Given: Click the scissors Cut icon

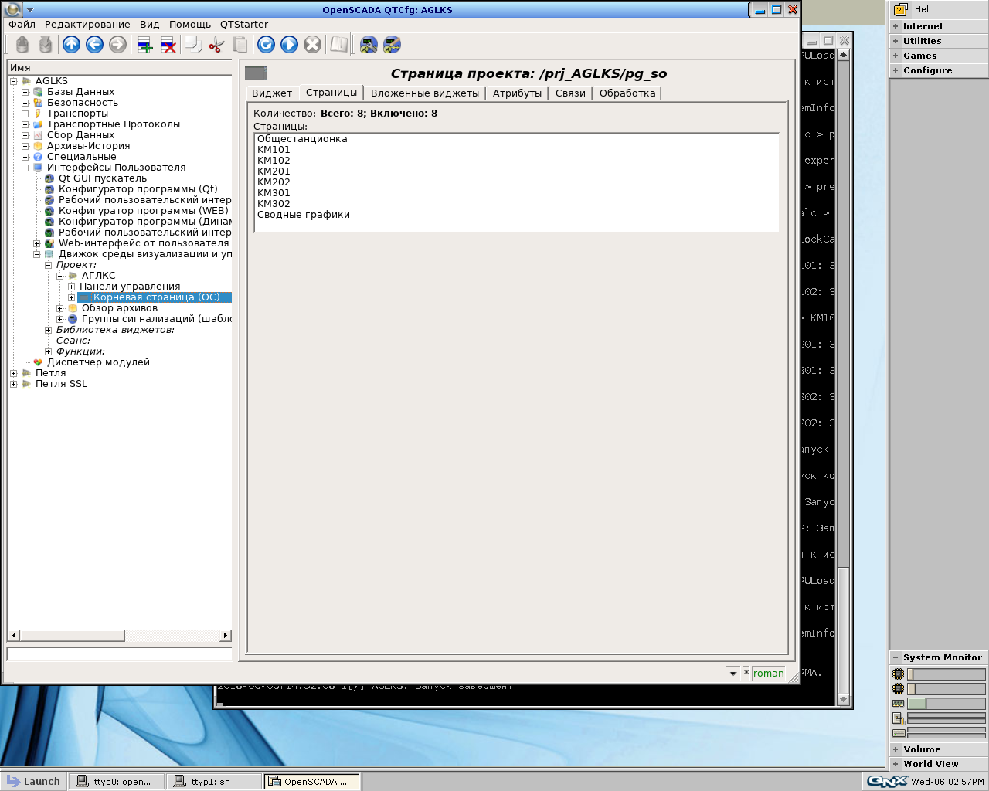Looking at the screenshot, I should [216, 45].
